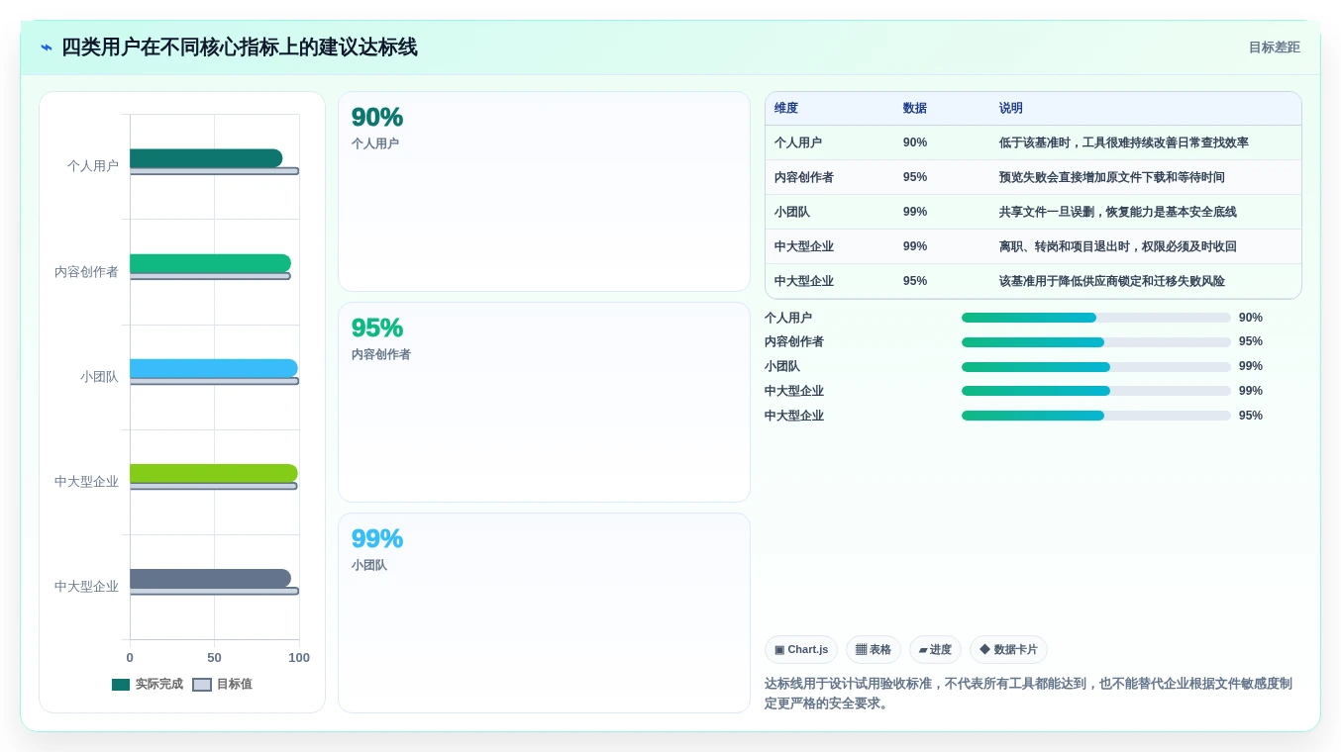The image size is (1341, 752).
Task: Click the 中大型企业 95% progress bar
Action: [x=1096, y=416]
